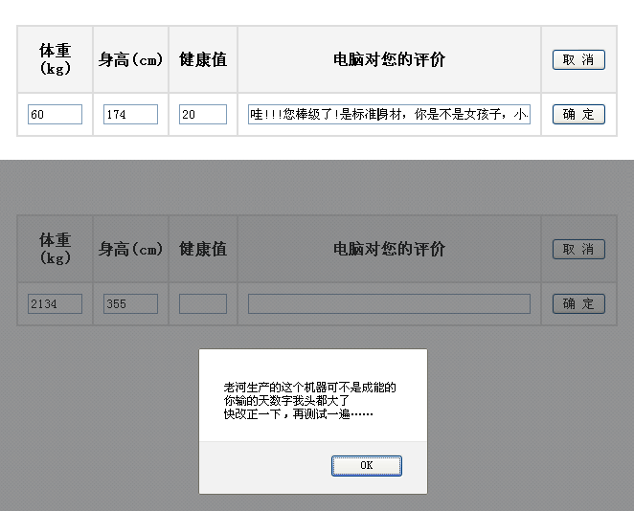The height and width of the screenshot is (511, 634).
Task: Click the dimmed height field containing 355
Action: pos(130,303)
